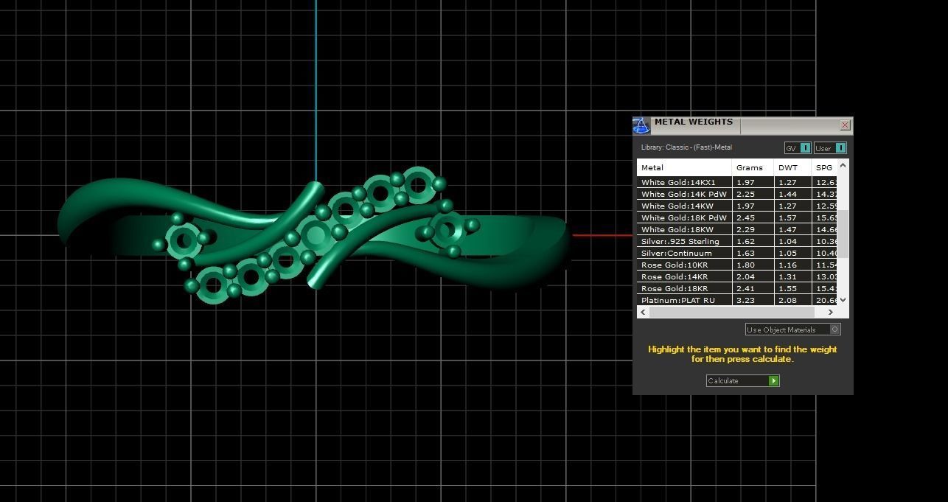Sort by the SPG column header

pyautogui.click(x=824, y=167)
